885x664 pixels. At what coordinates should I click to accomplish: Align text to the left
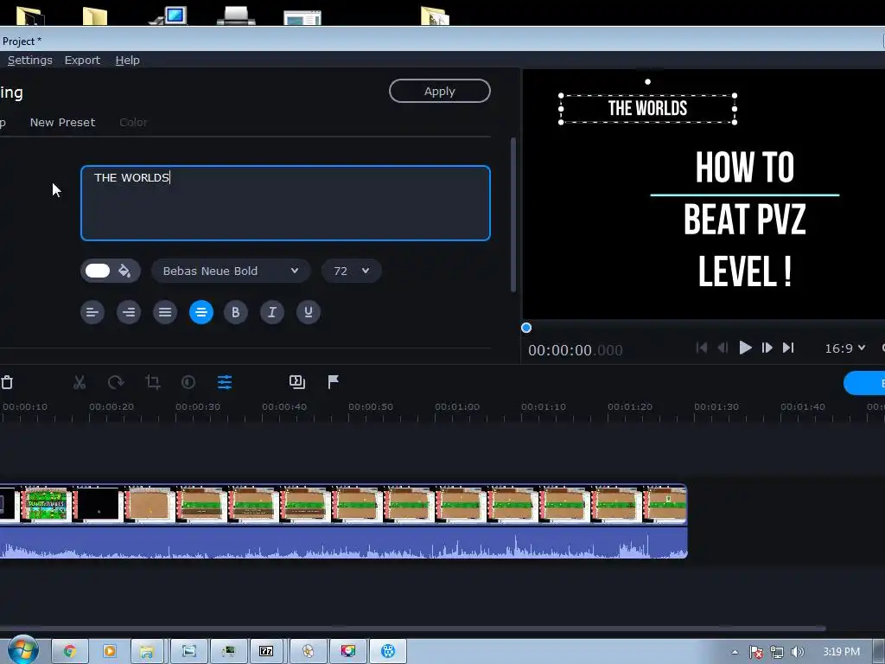(92, 312)
